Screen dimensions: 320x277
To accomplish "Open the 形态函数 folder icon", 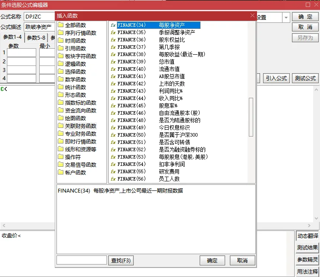I will pyautogui.click(x=61, y=95).
